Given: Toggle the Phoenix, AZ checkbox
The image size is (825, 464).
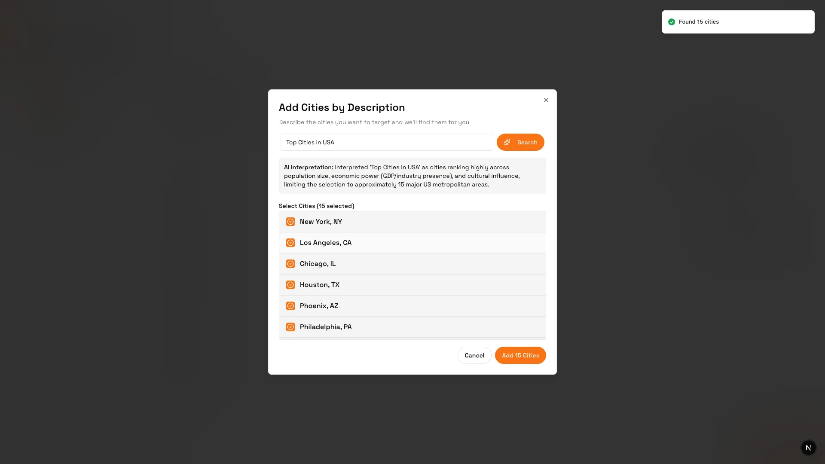Looking at the screenshot, I should (x=290, y=306).
